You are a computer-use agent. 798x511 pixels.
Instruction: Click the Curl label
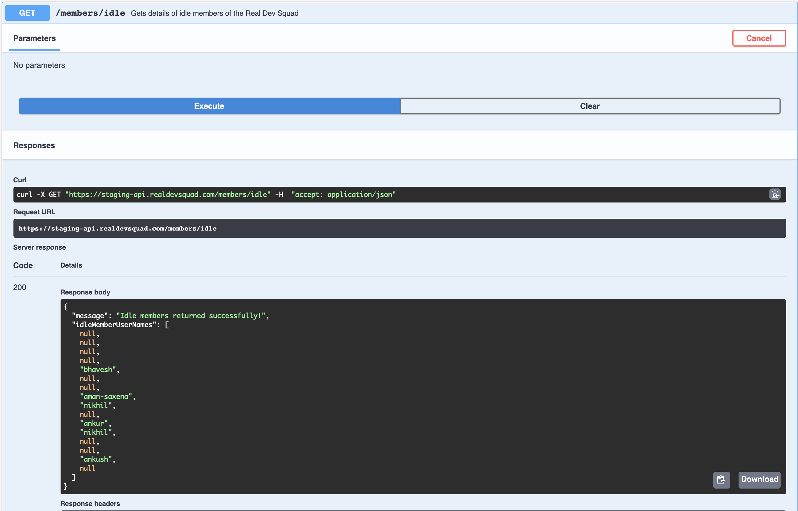20,180
